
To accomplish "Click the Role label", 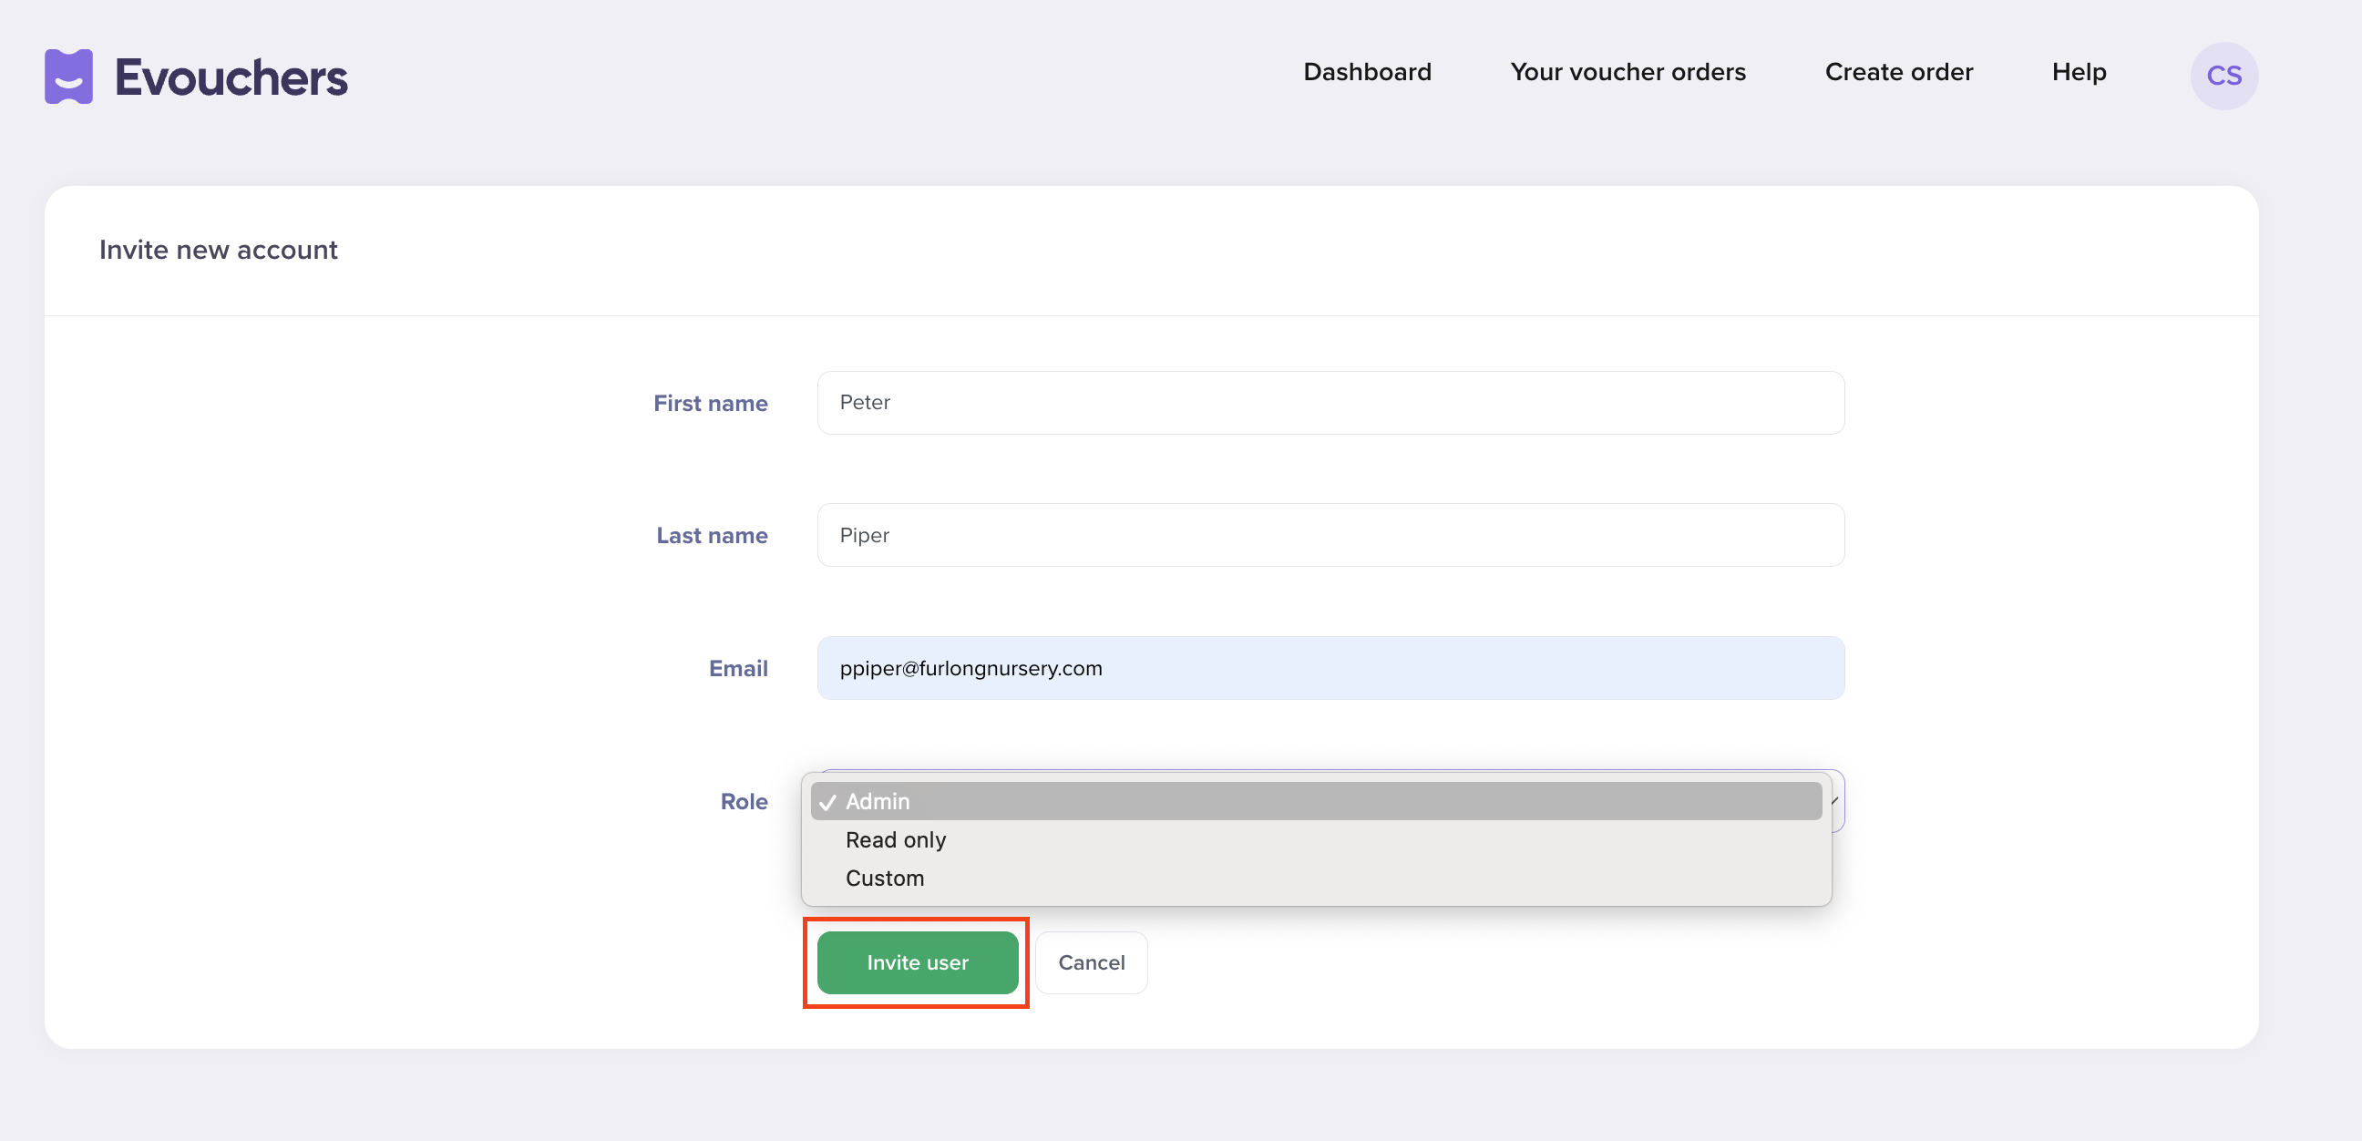I will (x=744, y=801).
